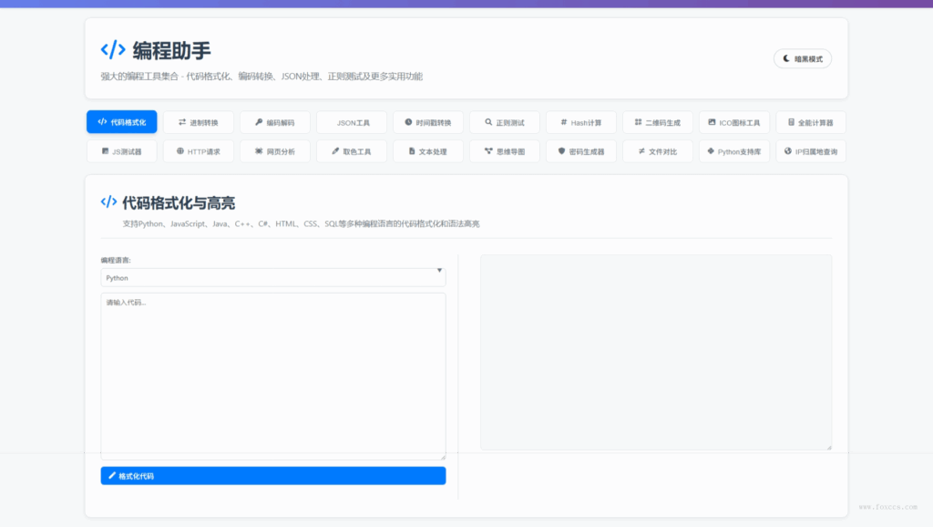Click the image icon in ICO图标工具
The image size is (933, 527).
pyautogui.click(x=712, y=122)
